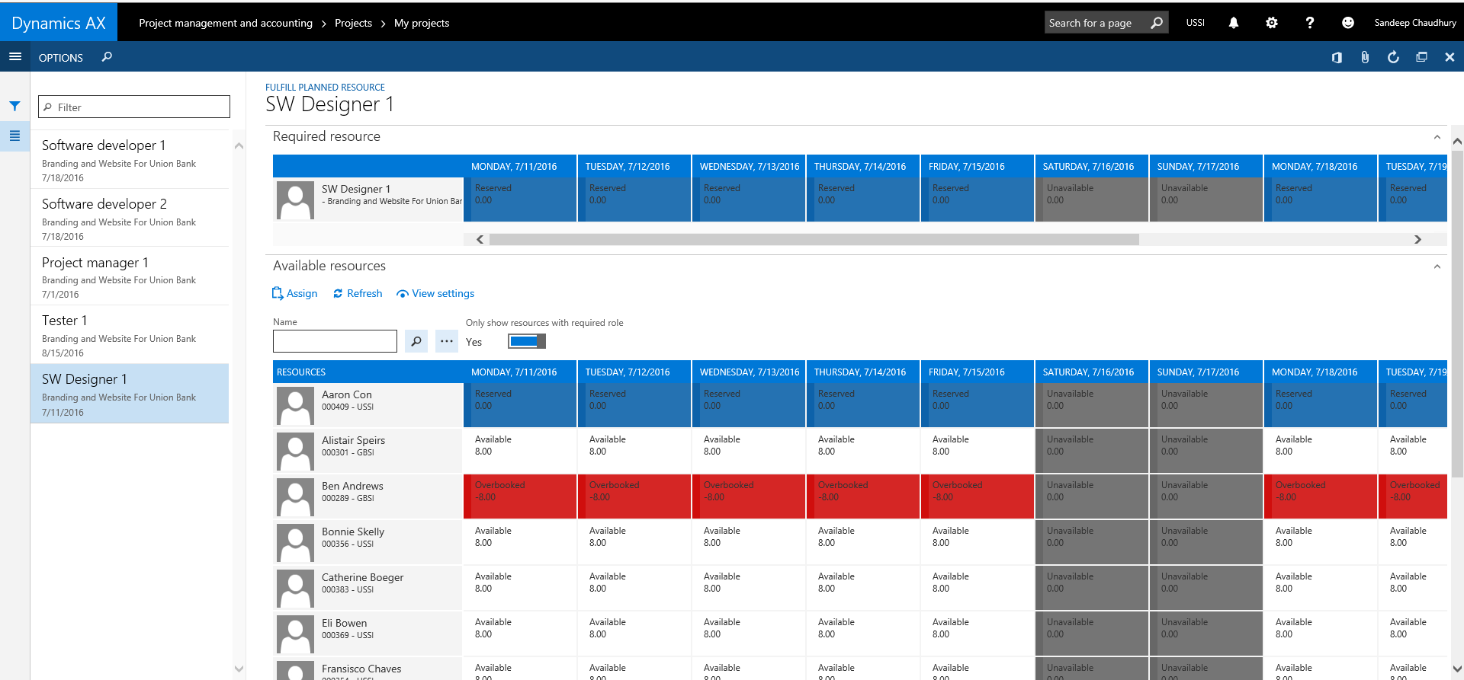Image resolution: width=1464 pixels, height=680 pixels.
Task: Click the FULFILL PLANNED RESOURCE caption
Action: point(325,88)
